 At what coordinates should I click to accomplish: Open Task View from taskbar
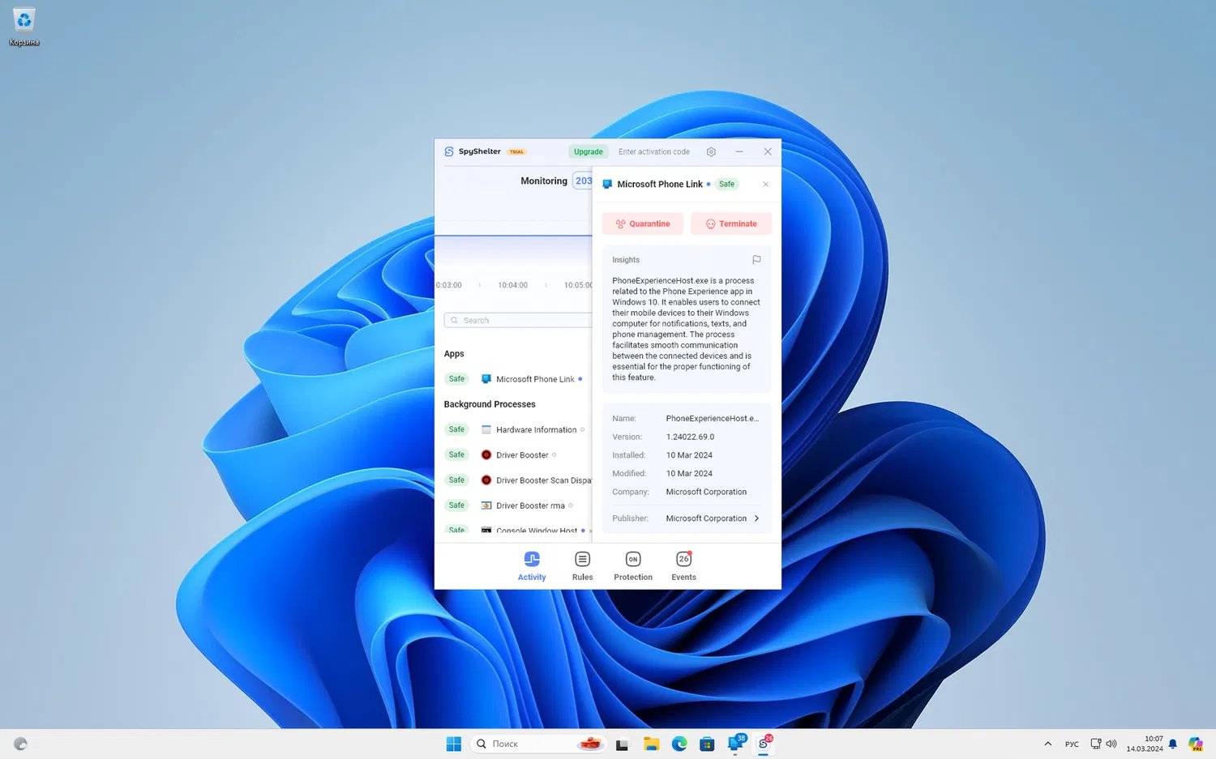tap(622, 744)
